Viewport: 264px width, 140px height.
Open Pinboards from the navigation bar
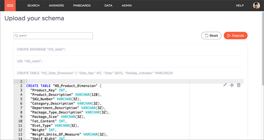click(x=82, y=6)
